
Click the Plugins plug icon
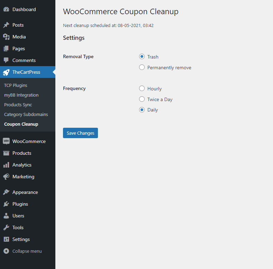tap(6, 204)
